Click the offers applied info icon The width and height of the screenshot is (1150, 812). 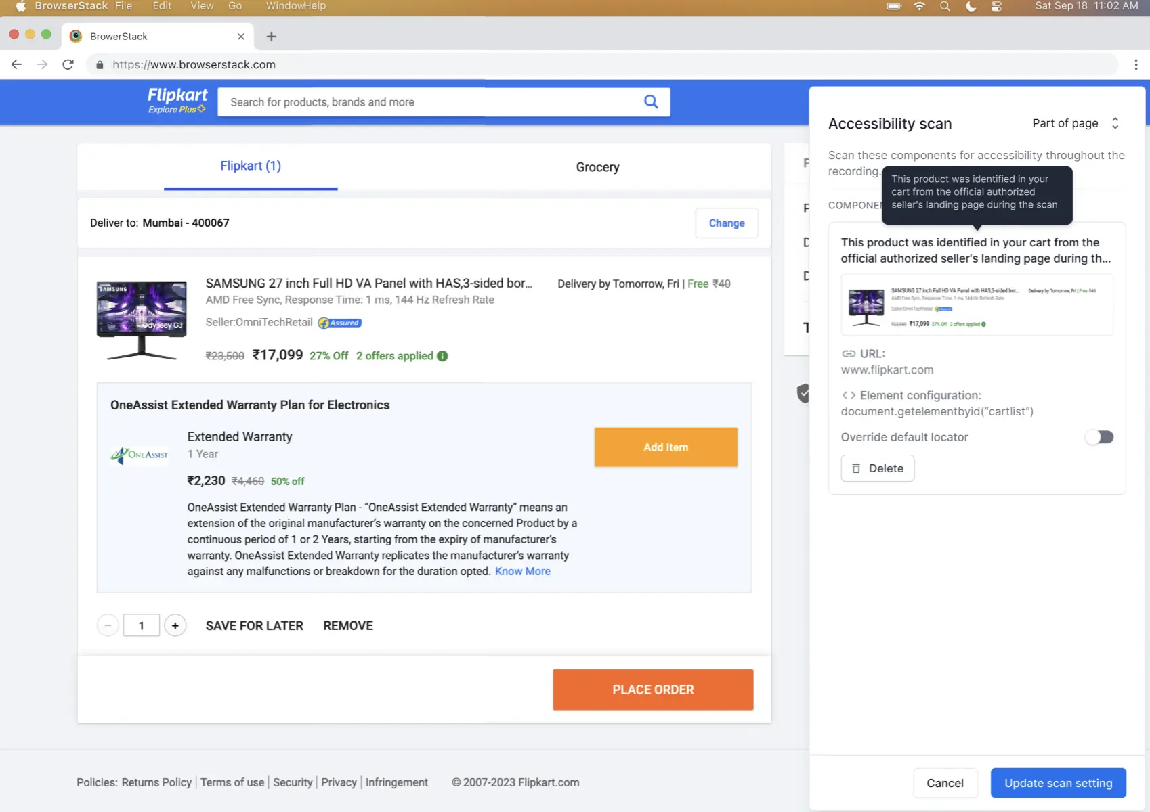tap(442, 356)
